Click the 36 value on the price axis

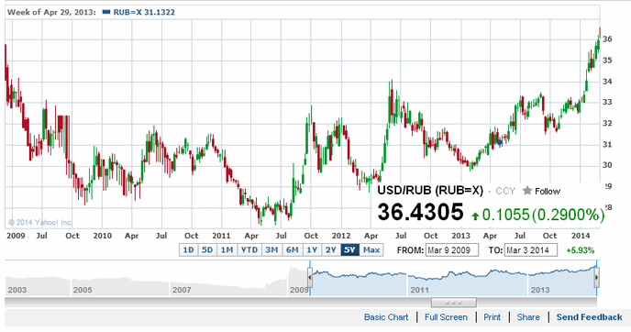click(607, 39)
